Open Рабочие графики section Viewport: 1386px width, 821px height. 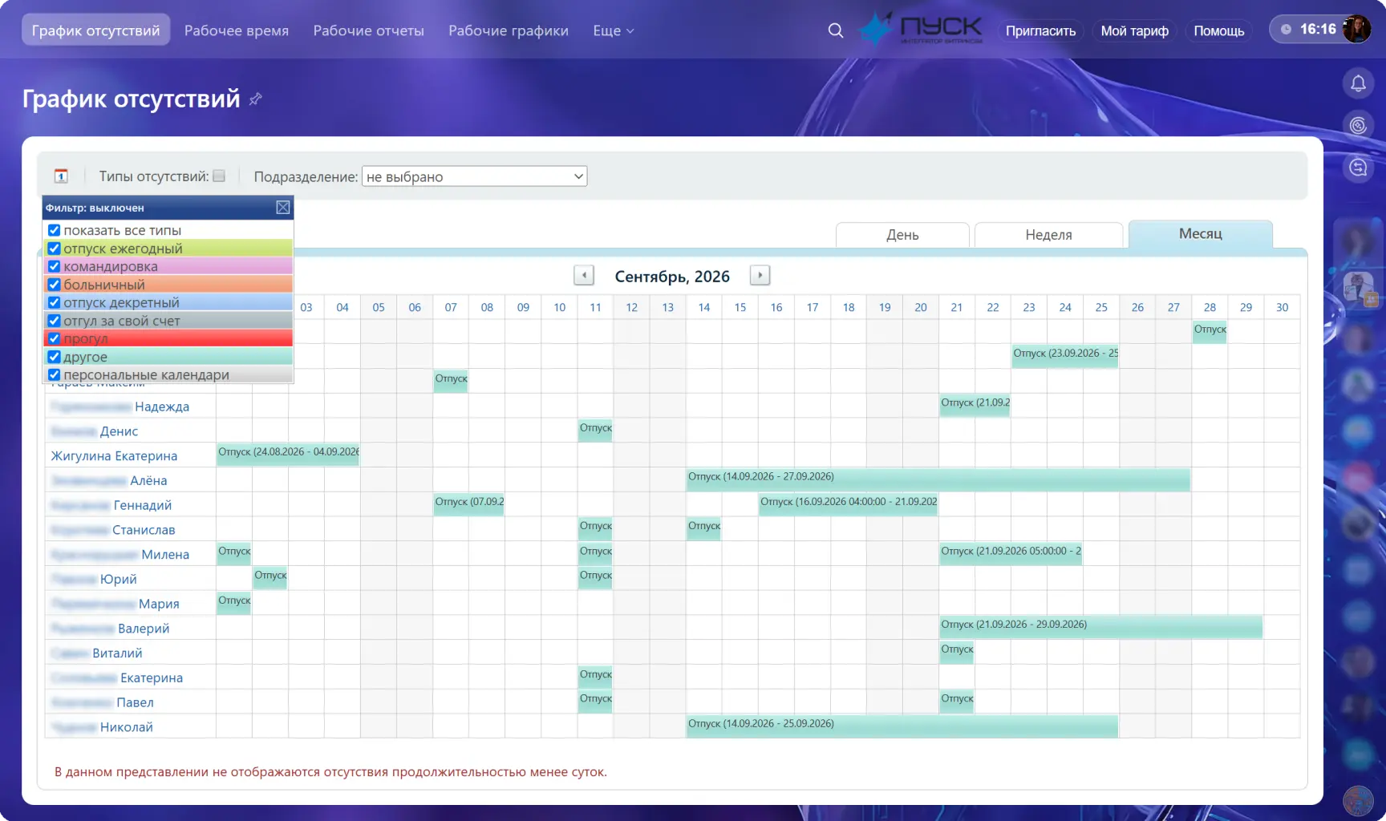pyautogui.click(x=509, y=30)
